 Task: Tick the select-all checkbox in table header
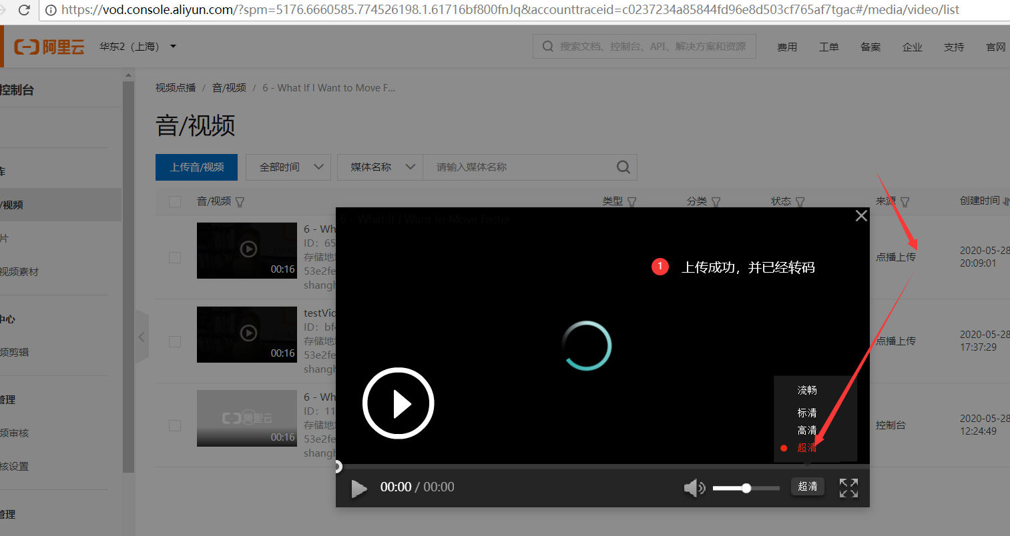tap(175, 201)
